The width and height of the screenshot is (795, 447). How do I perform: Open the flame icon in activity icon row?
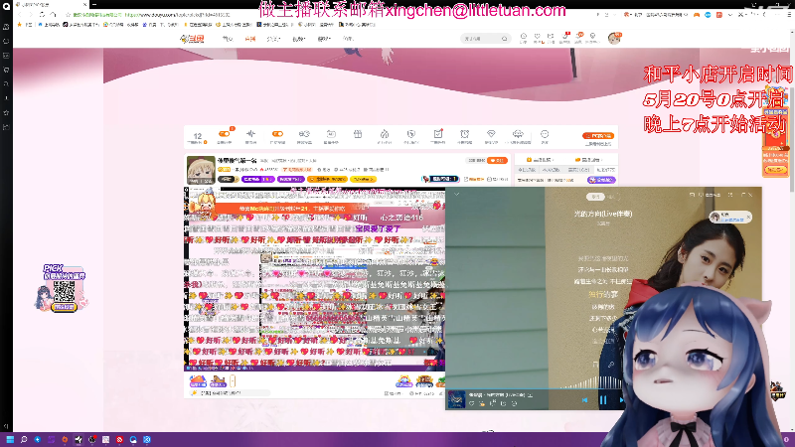pos(385,135)
